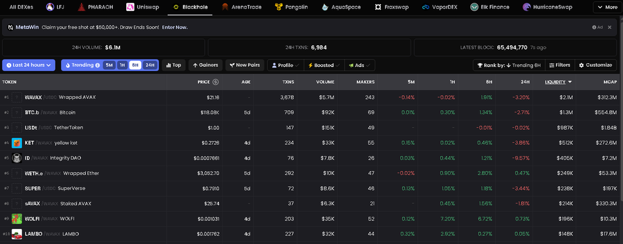Click the KET token thumbnail
The width and height of the screenshot is (623, 244).
coord(17,143)
